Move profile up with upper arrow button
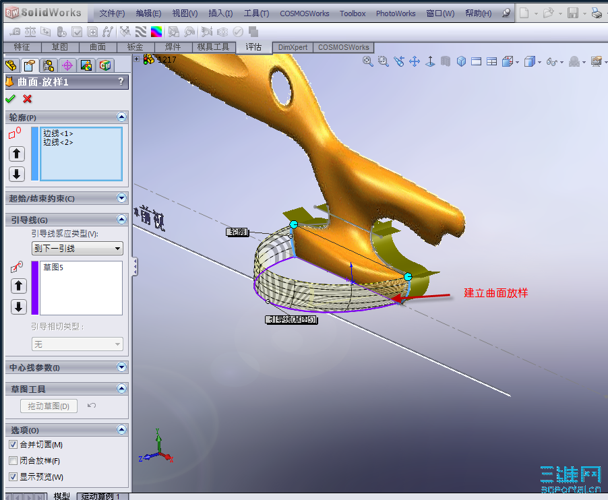This screenshot has width=608, height=500. coord(17,154)
